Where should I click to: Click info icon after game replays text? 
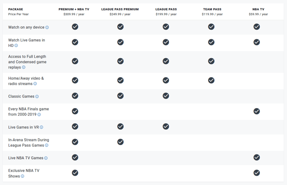click(x=24, y=67)
